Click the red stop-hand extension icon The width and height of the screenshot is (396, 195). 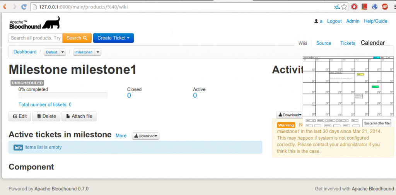tap(354, 7)
